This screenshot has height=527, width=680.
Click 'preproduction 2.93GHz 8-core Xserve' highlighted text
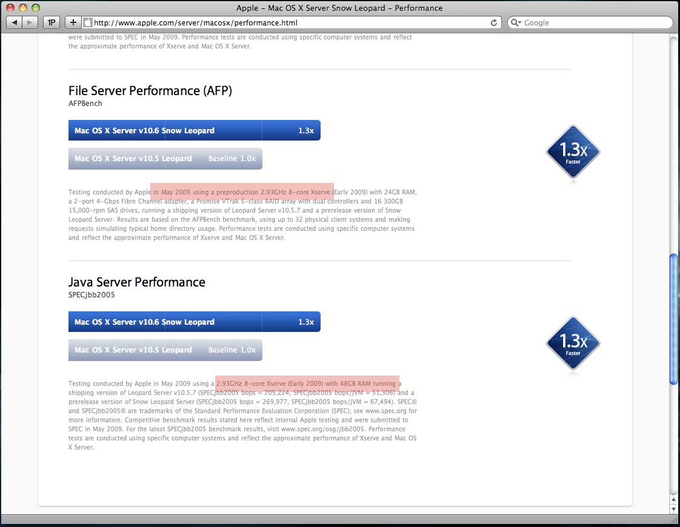pyautogui.click(x=273, y=192)
